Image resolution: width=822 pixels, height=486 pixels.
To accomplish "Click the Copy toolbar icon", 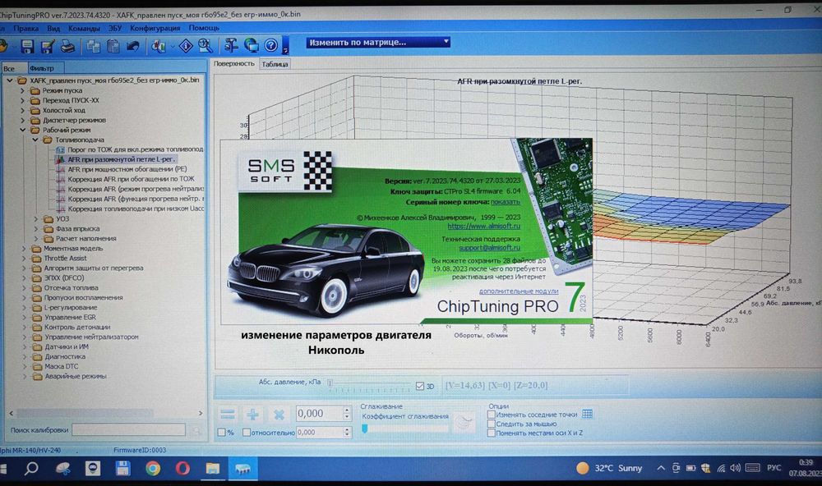I will pyautogui.click(x=94, y=47).
